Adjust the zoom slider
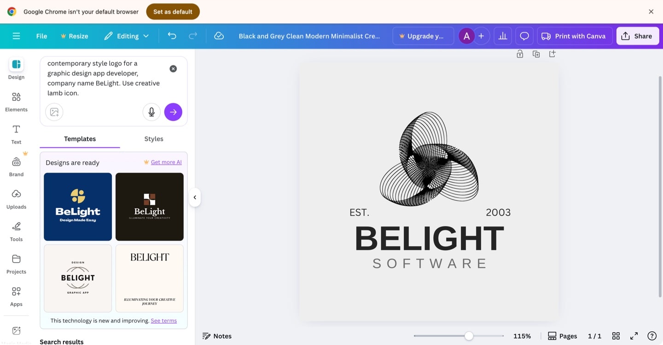 point(468,336)
